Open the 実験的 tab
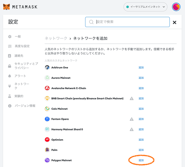The image size is (185, 167). click(19, 96)
